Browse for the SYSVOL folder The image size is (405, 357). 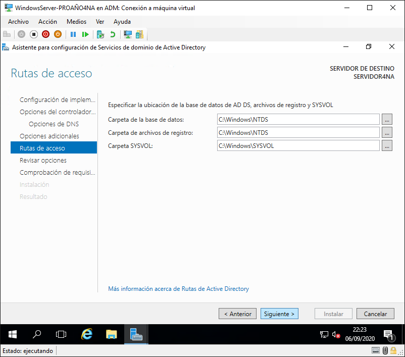pyautogui.click(x=387, y=146)
